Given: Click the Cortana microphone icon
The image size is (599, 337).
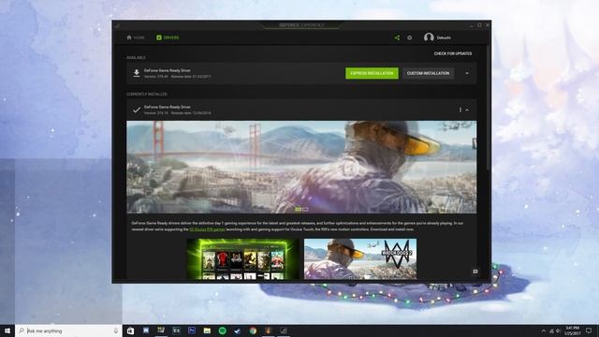Looking at the screenshot, I should coord(116,330).
